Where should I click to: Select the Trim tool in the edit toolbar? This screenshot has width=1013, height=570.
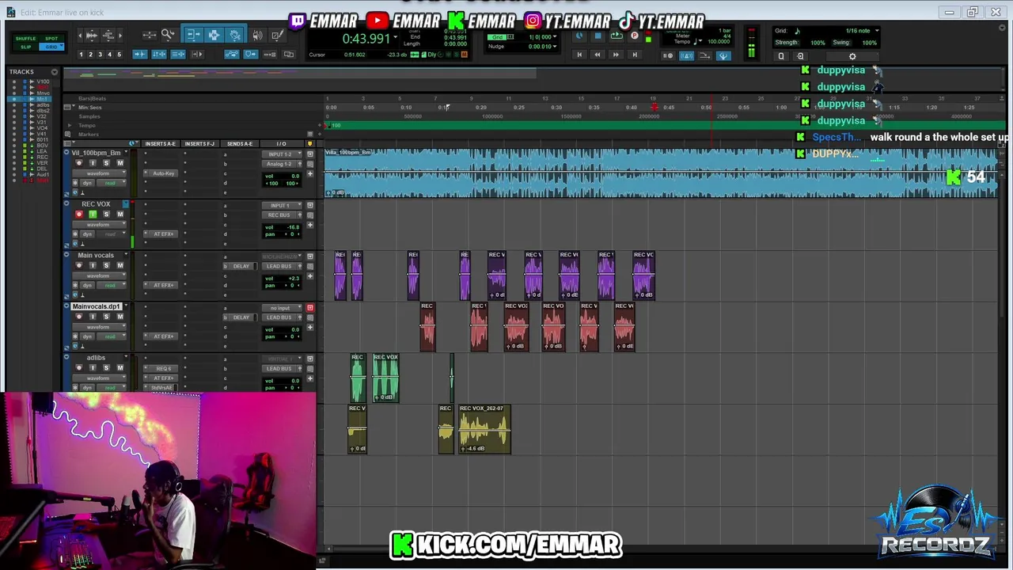(x=194, y=35)
